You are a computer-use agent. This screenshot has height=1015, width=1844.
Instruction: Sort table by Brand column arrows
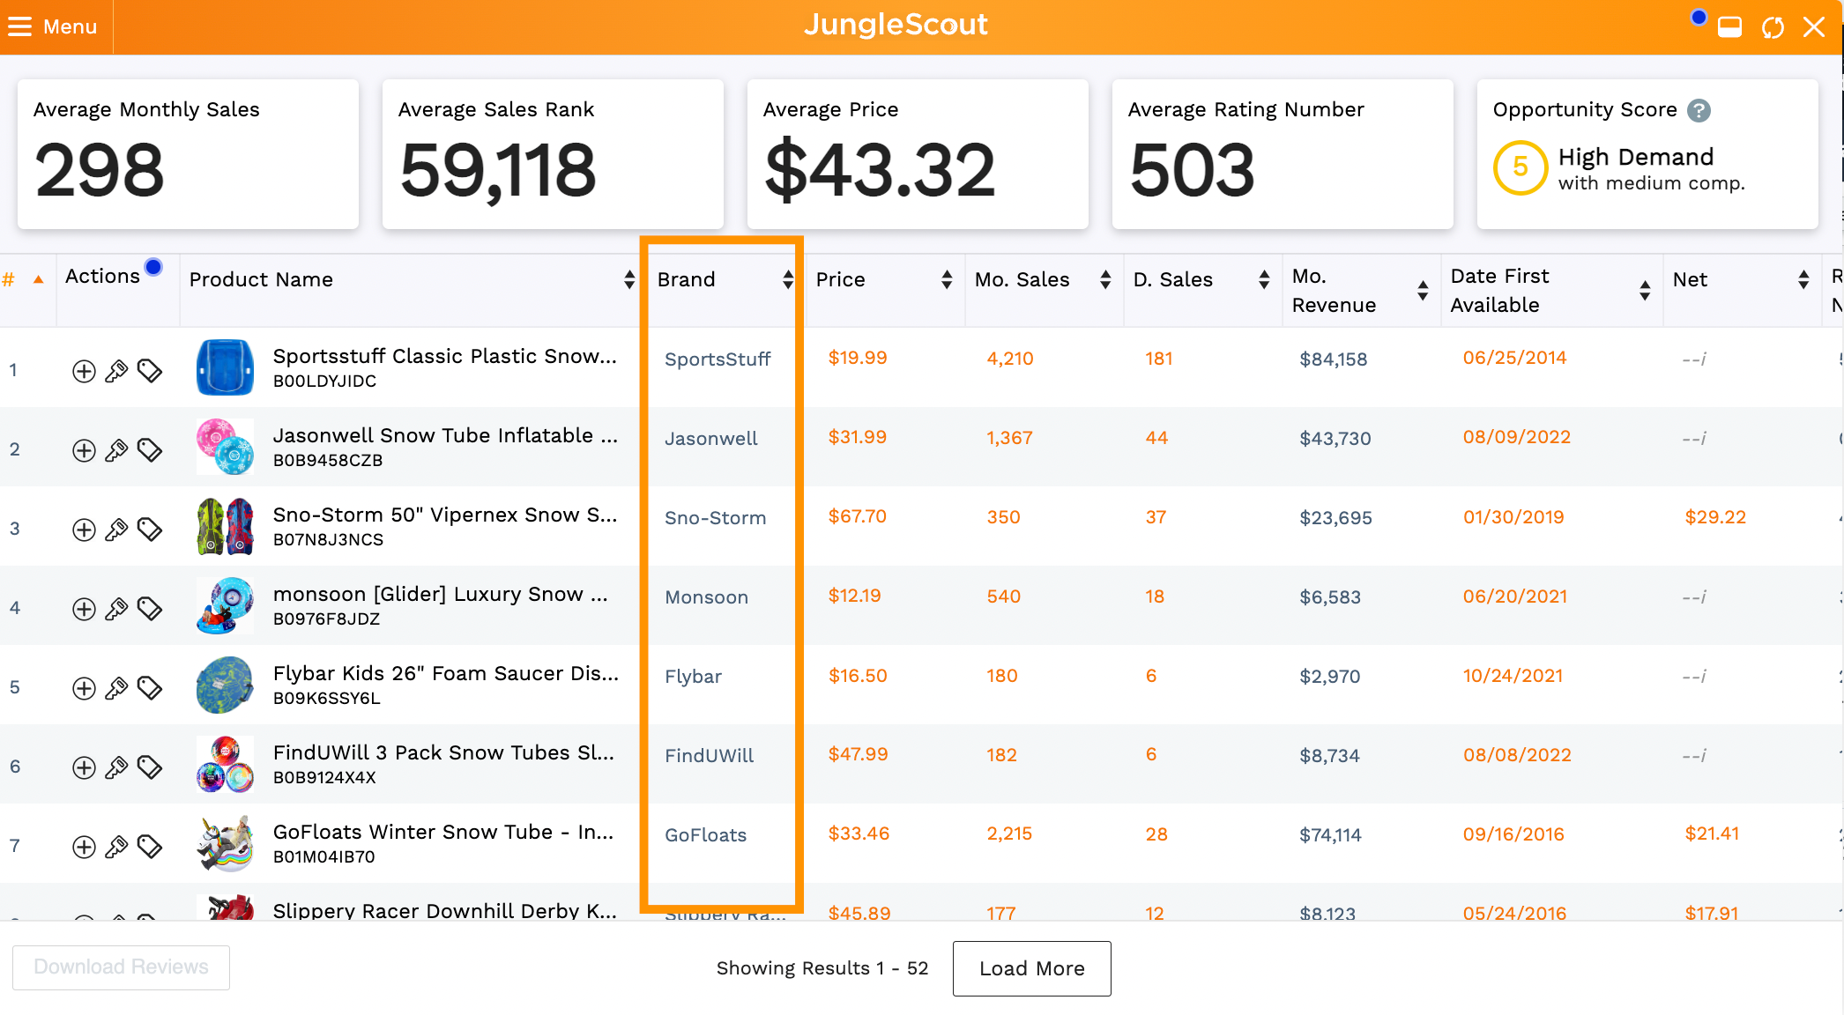pyautogui.click(x=787, y=279)
